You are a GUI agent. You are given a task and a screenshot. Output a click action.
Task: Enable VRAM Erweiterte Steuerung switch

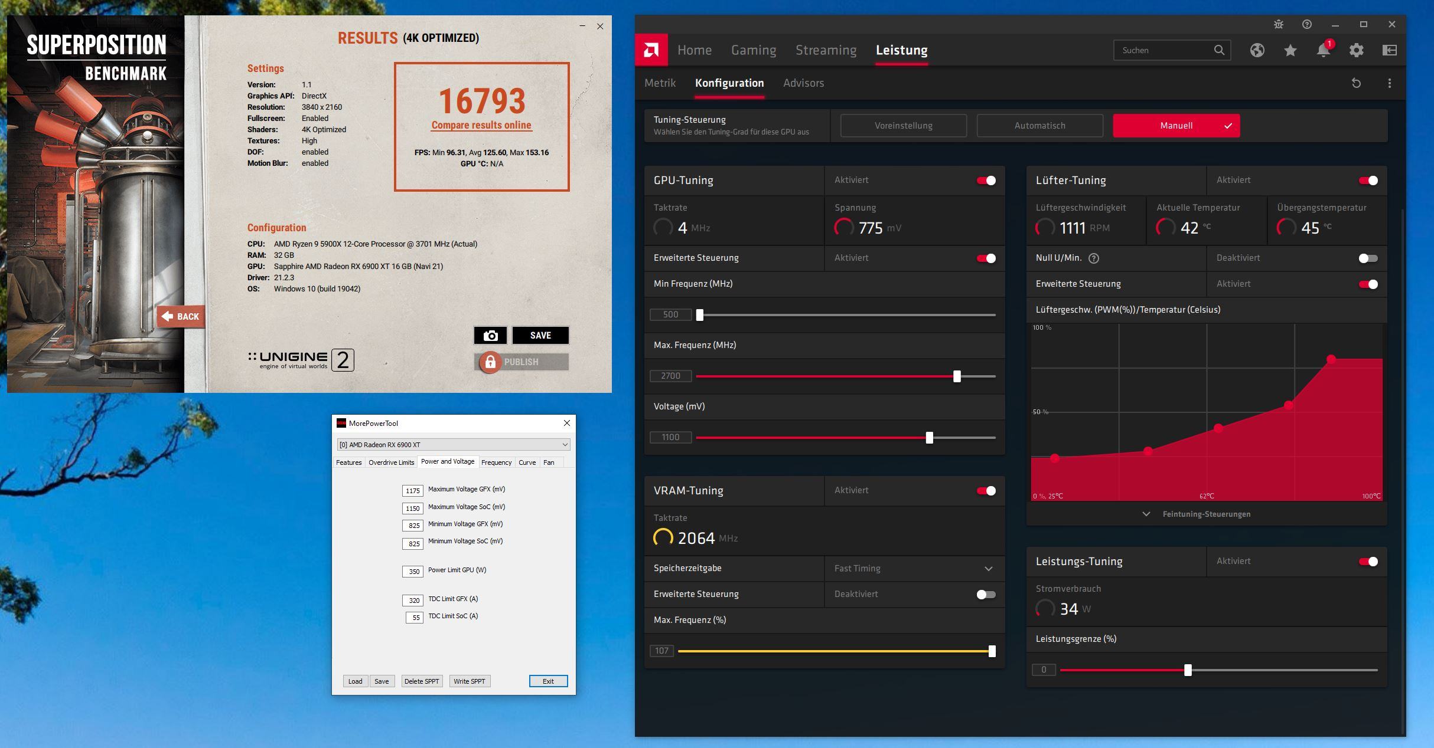point(986,595)
